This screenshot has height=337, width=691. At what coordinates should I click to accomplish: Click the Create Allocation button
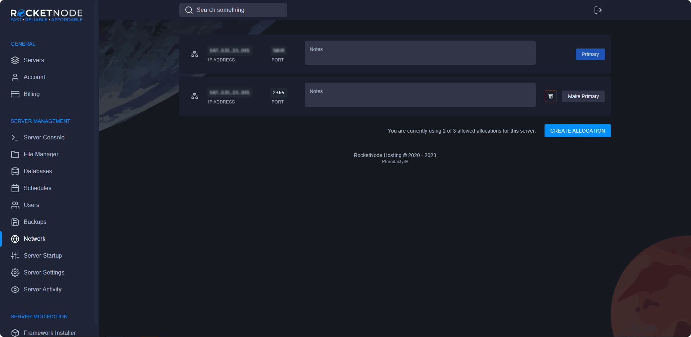[577, 131]
